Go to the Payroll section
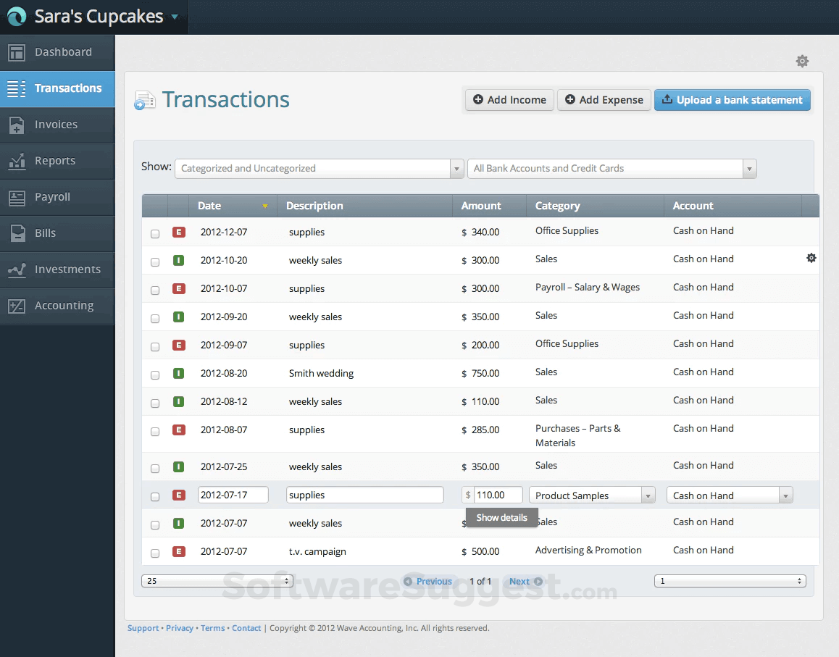Screen dimensions: 839x657 click(54, 197)
